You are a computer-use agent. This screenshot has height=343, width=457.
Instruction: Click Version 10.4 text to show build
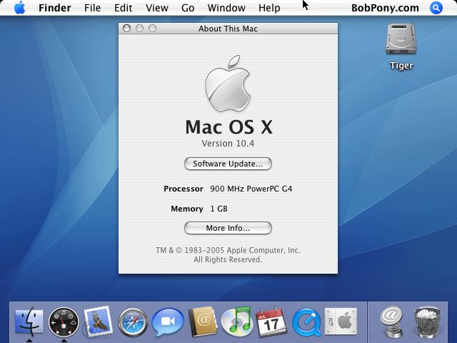(x=228, y=144)
